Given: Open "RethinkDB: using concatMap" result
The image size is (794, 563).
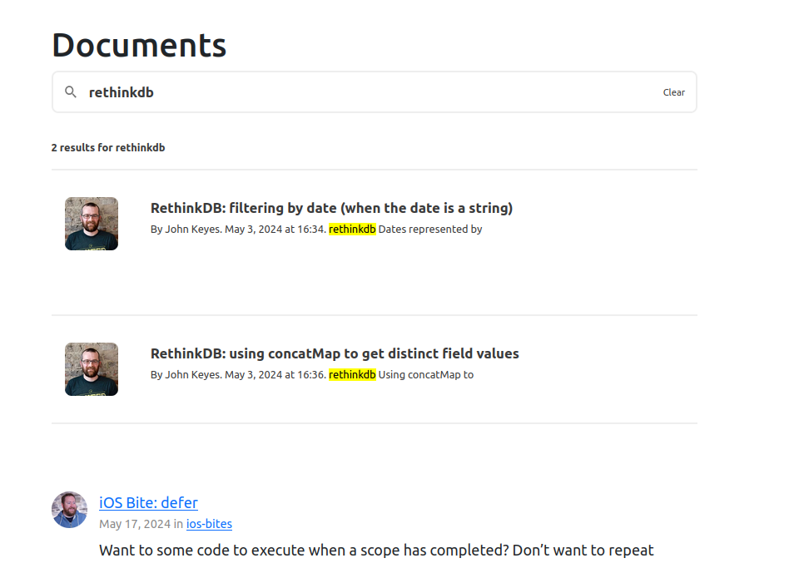Looking at the screenshot, I should tap(335, 353).
